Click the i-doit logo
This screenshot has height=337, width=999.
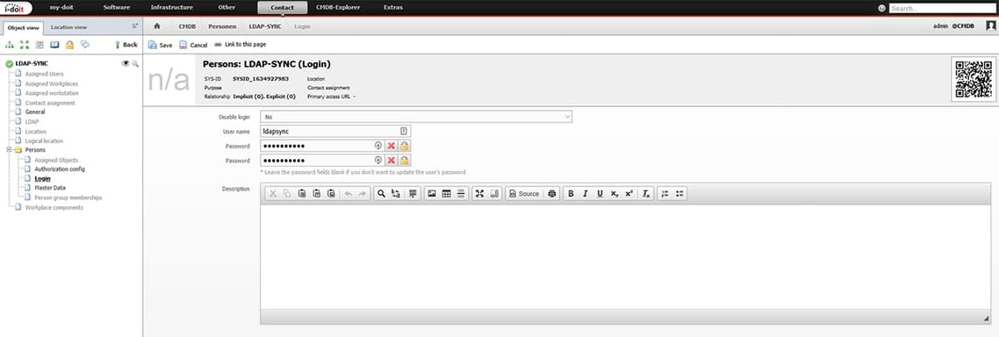pos(16,8)
